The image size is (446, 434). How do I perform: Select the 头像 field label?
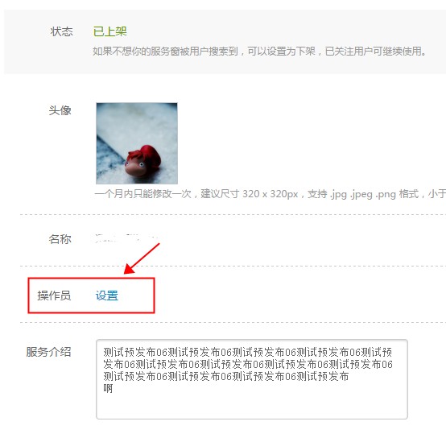tap(60, 110)
